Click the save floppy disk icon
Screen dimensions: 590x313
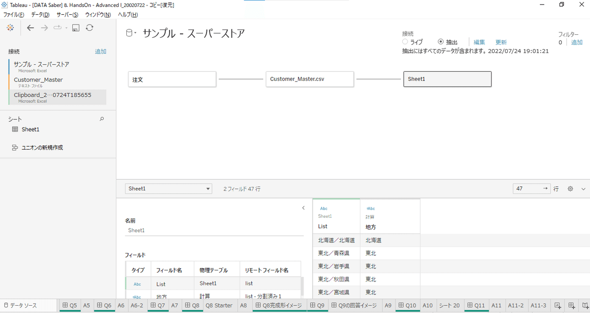[x=76, y=28]
